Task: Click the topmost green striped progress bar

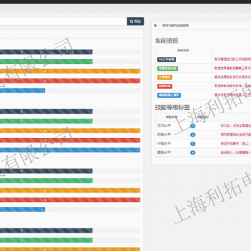Action: tap(46, 61)
